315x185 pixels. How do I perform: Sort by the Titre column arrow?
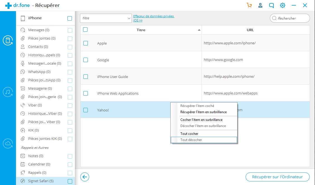pos(199,30)
